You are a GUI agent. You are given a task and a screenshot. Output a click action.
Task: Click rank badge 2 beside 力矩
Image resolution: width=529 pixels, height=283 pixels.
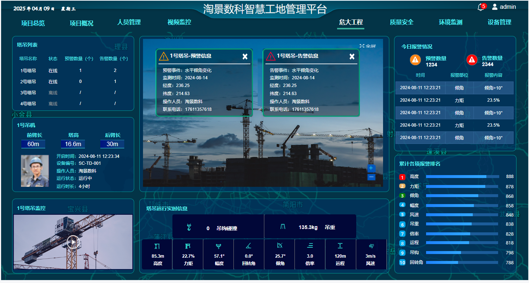[x=402, y=186]
